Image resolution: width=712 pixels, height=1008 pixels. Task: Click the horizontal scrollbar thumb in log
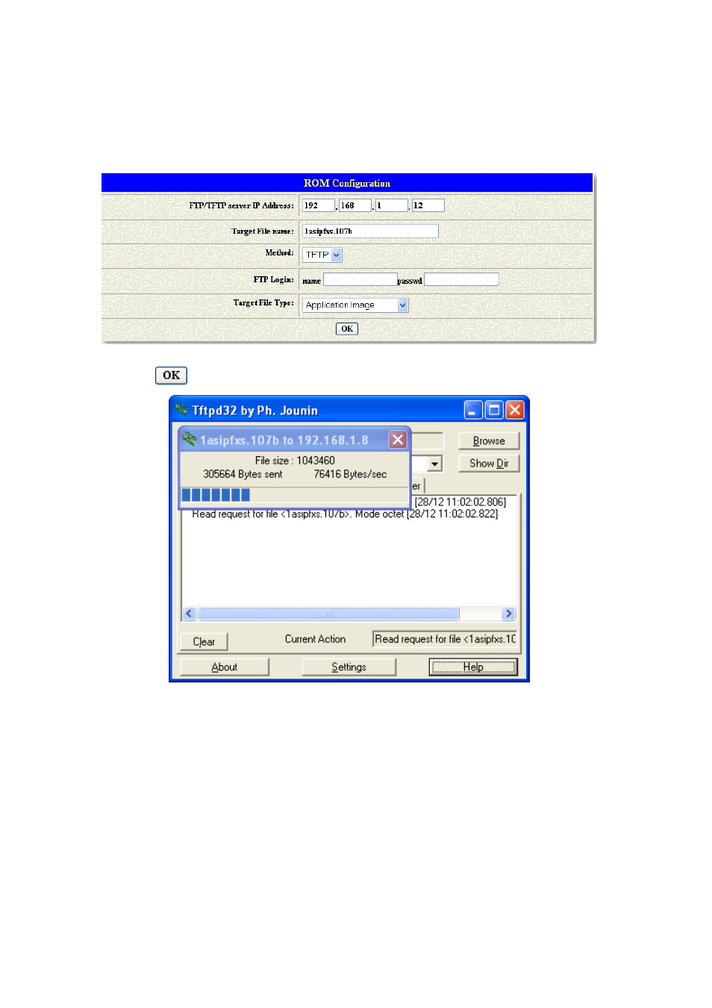point(328,614)
